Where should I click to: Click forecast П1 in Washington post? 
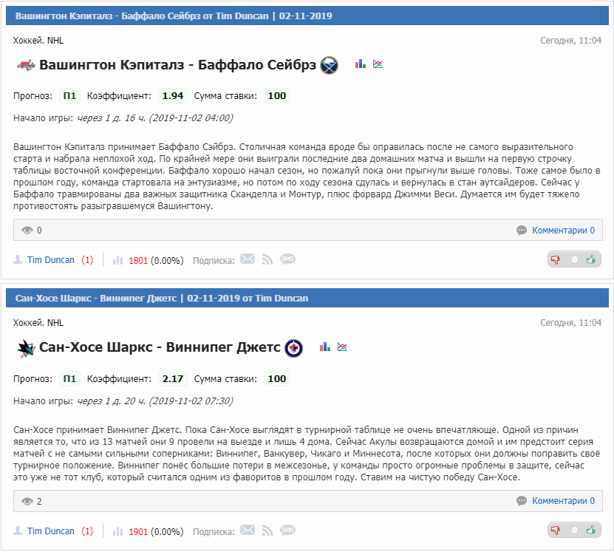point(69,96)
